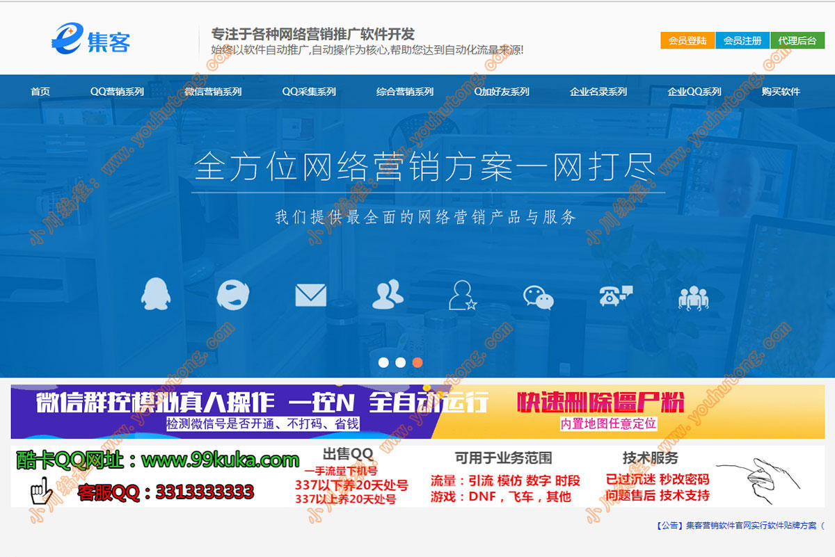Screen dimensions: 835x557
Task: Click the blue 会员注册 button
Action: point(742,40)
